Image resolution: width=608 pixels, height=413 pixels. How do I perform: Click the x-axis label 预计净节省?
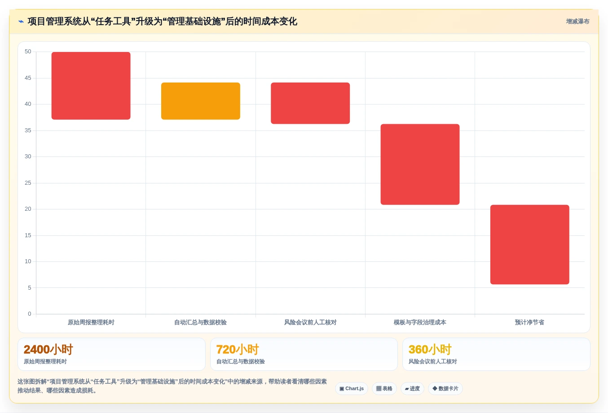click(530, 322)
